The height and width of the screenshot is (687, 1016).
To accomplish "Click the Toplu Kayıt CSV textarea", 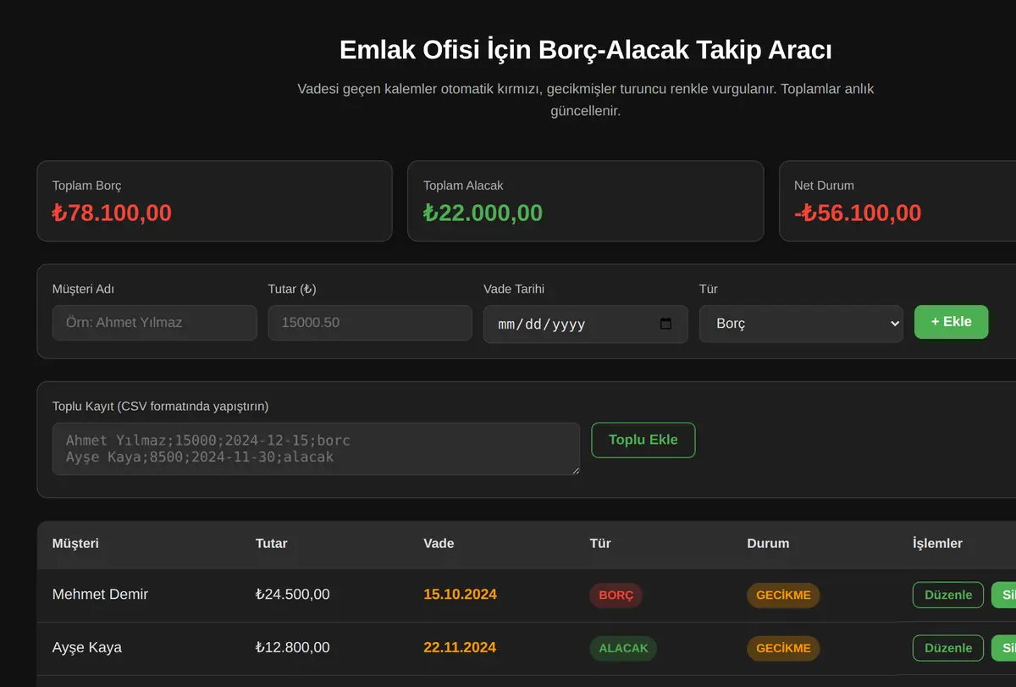I will 316,449.
